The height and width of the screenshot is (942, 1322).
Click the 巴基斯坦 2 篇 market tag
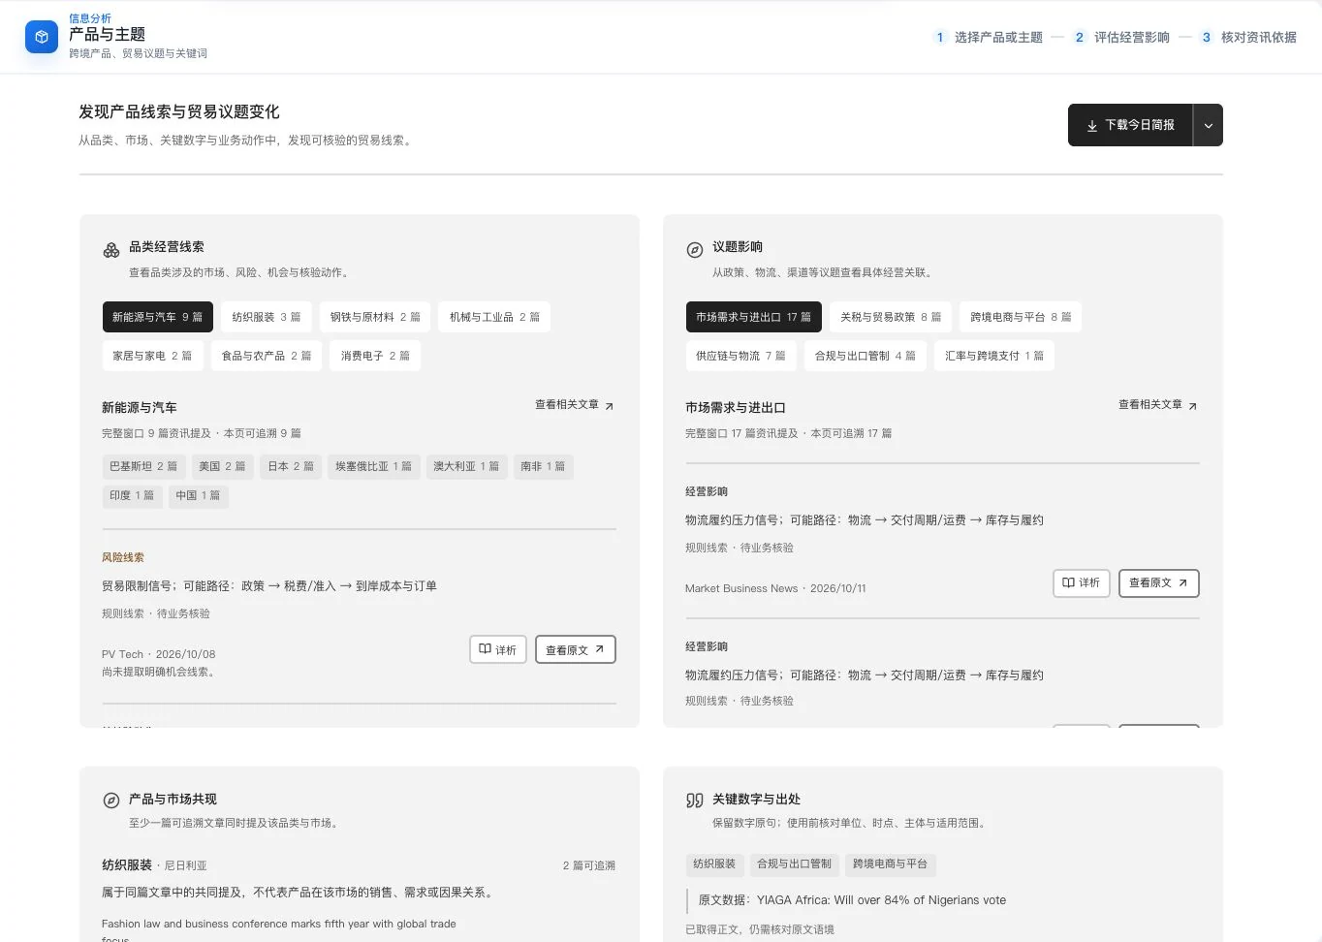143,467
